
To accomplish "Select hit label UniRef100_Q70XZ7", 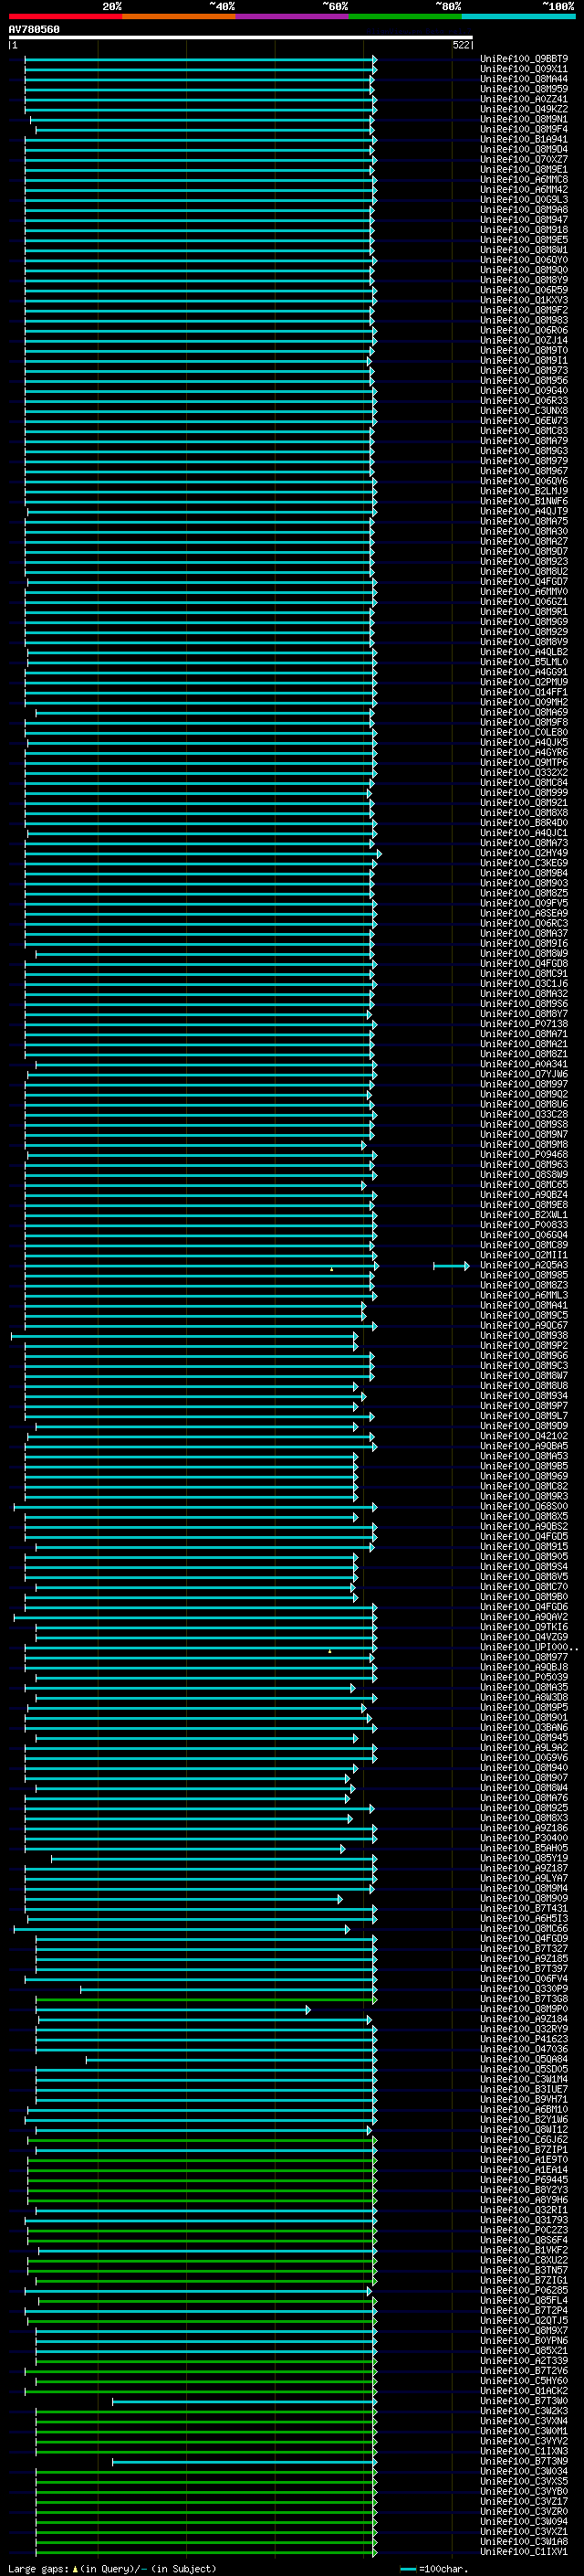I will (x=524, y=160).
